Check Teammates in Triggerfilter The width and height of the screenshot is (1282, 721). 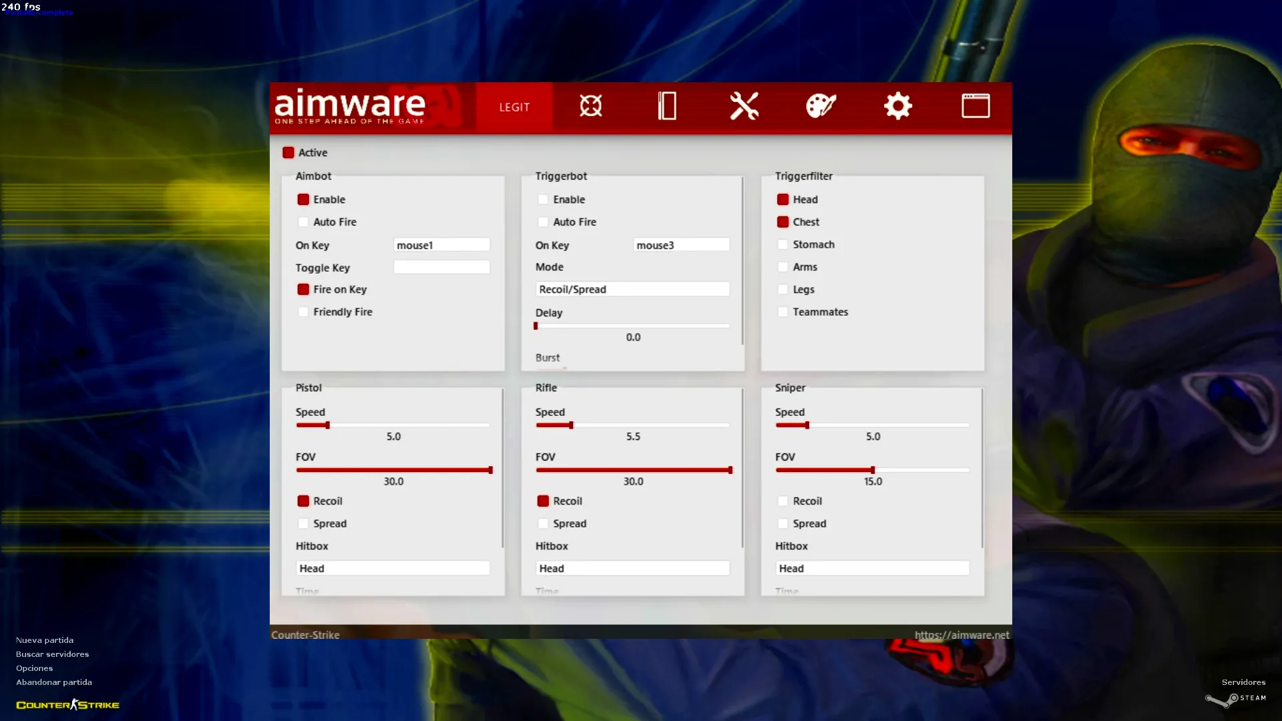(x=783, y=312)
